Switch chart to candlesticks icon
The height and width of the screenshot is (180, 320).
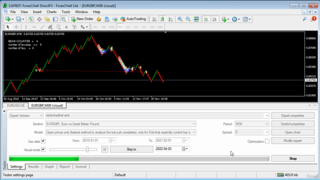[162, 19]
